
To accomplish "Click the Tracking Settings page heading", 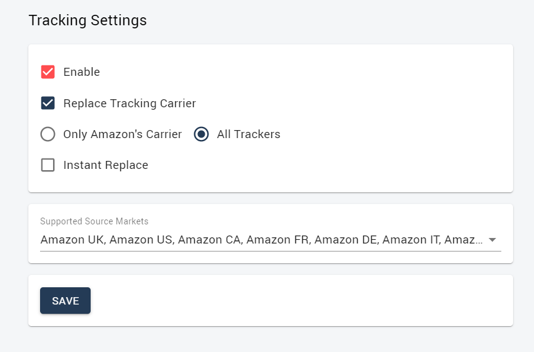I will pyautogui.click(x=88, y=20).
